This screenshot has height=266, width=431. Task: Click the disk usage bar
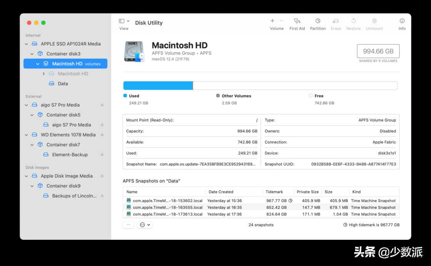pos(260,86)
